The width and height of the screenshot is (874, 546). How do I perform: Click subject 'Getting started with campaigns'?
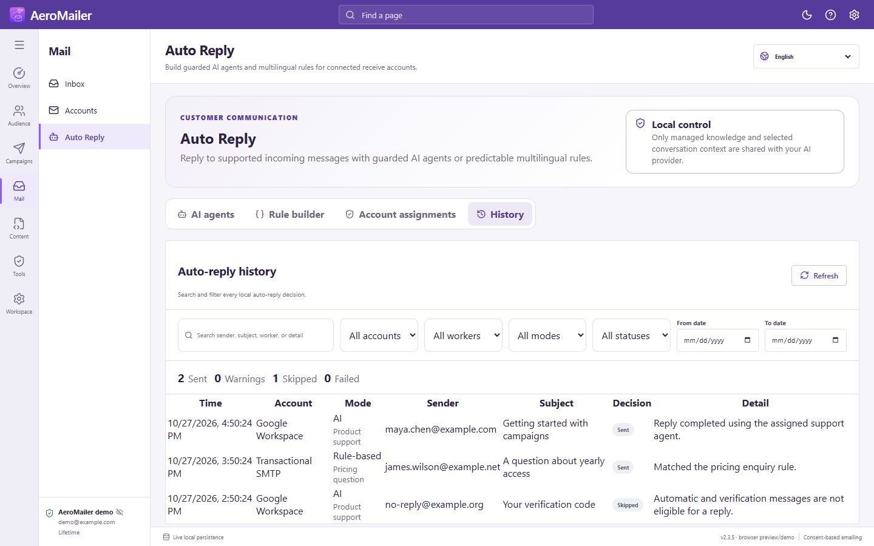click(x=545, y=430)
